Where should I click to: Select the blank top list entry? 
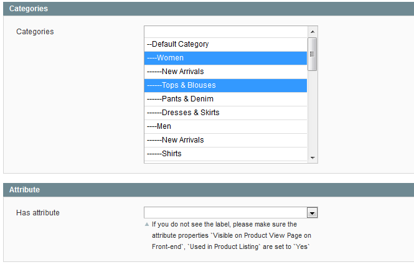point(225,31)
